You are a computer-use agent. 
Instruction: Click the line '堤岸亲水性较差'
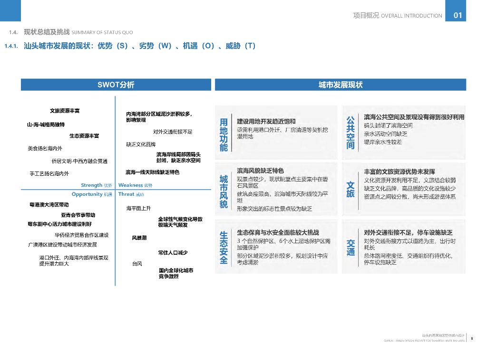(x=383, y=142)
